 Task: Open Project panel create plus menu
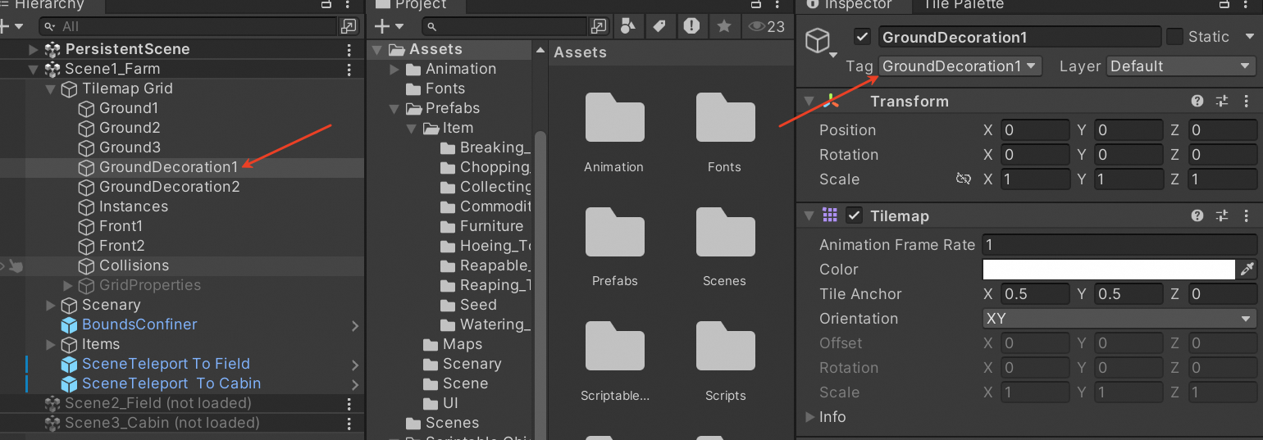[x=388, y=26]
